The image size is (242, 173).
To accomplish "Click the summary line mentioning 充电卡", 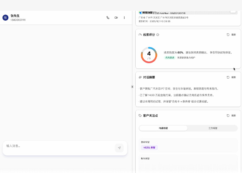I will click(174, 101).
